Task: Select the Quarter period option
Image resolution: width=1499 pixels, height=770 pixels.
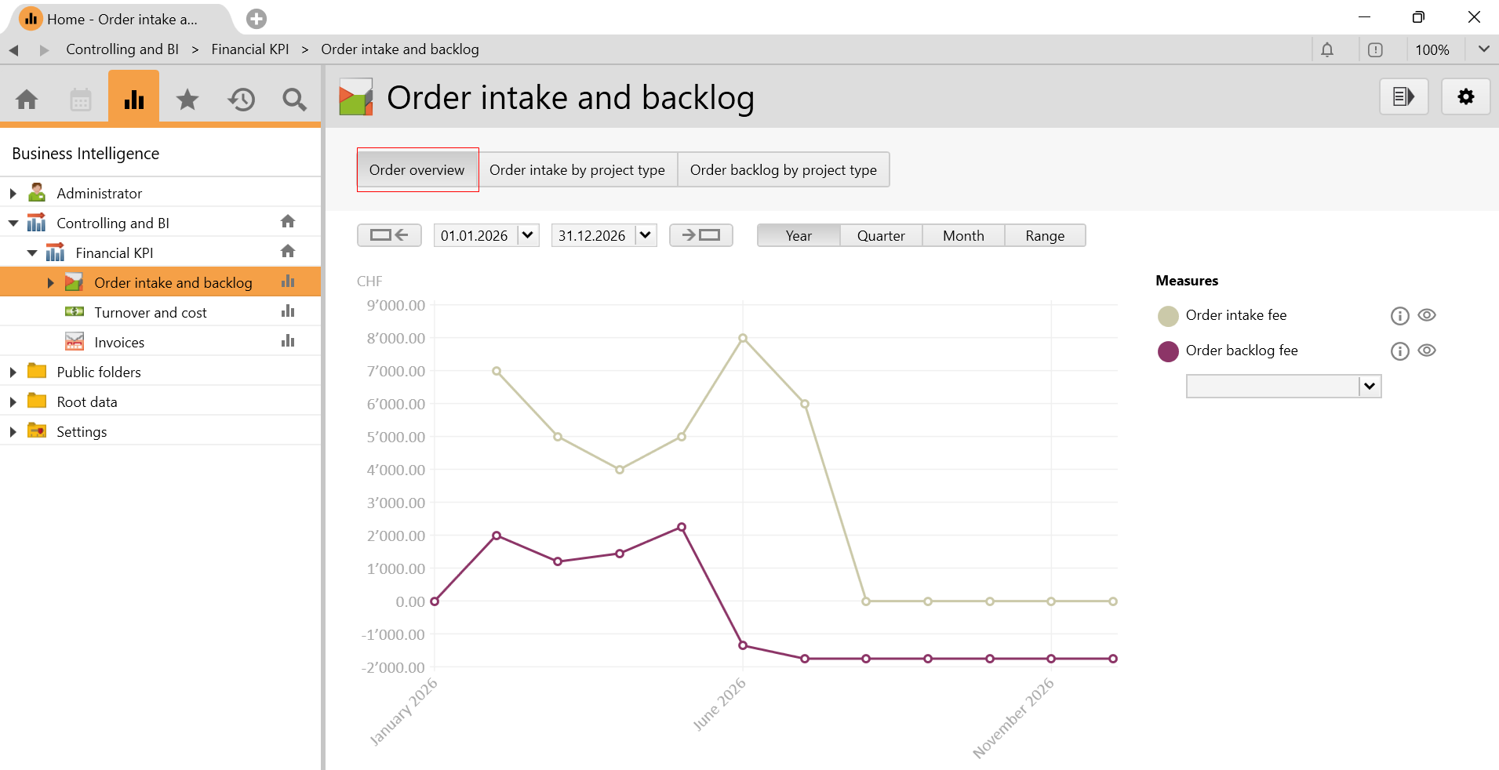Action: 880,236
